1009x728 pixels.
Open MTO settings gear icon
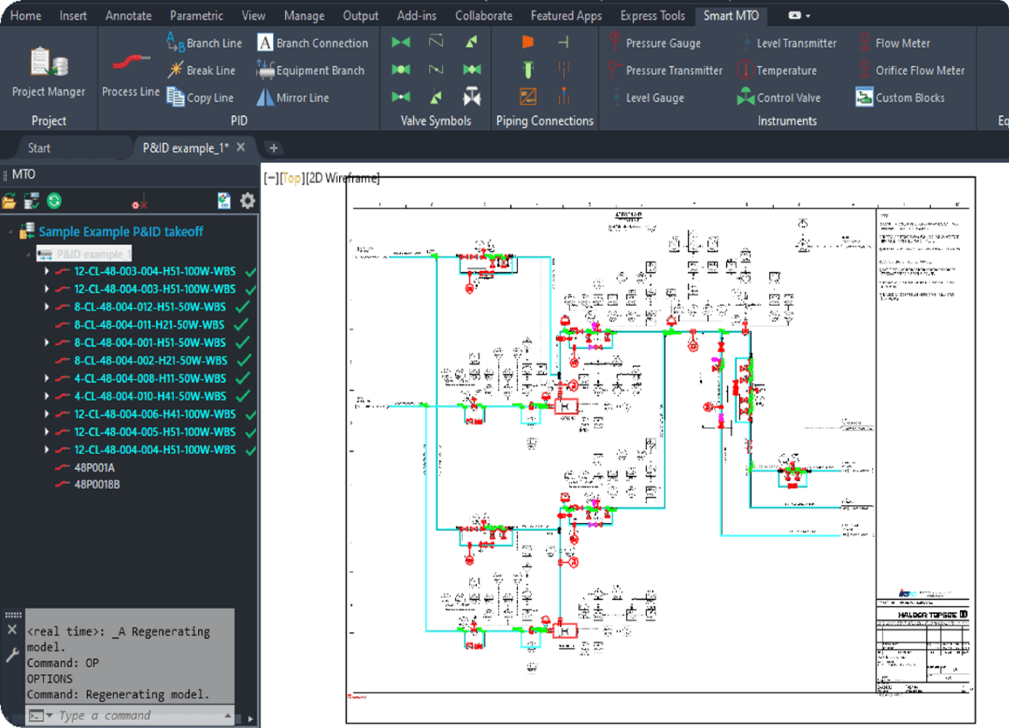247,201
